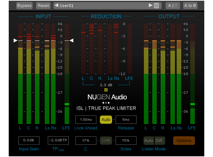Click the Release 5ms field
The width and height of the screenshot is (213, 157).
coord(126,120)
